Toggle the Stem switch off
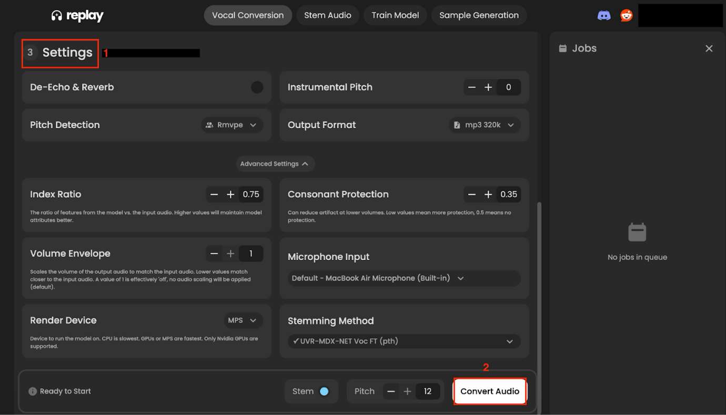Viewport: 726px width, 415px height. point(324,391)
